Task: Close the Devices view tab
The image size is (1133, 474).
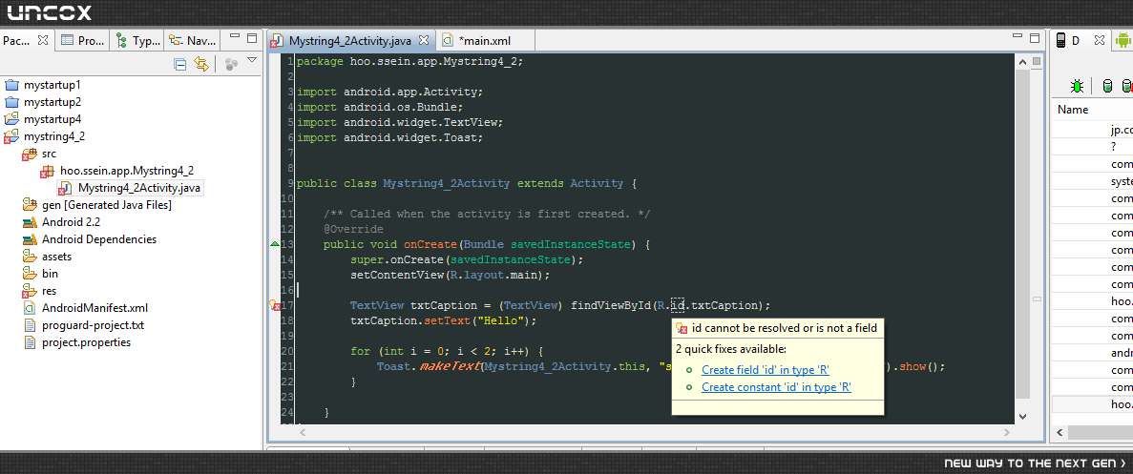Action: (1099, 40)
